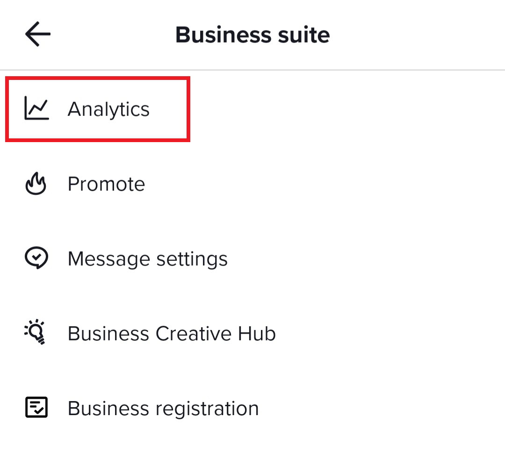Tap the Message settings text label
The width and height of the screenshot is (505, 453).
point(147,259)
